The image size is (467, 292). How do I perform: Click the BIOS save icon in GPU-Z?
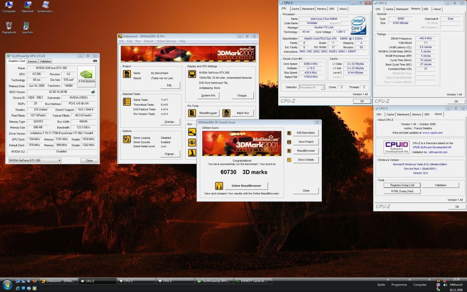click(93, 92)
